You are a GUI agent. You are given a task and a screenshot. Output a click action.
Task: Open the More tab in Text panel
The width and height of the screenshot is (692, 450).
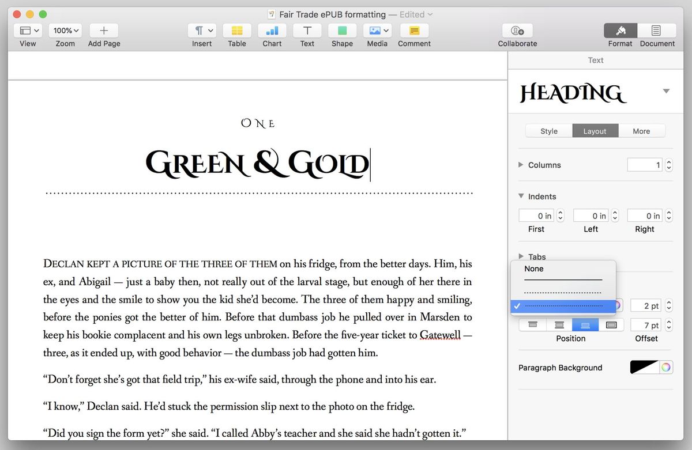pyautogui.click(x=641, y=131)
